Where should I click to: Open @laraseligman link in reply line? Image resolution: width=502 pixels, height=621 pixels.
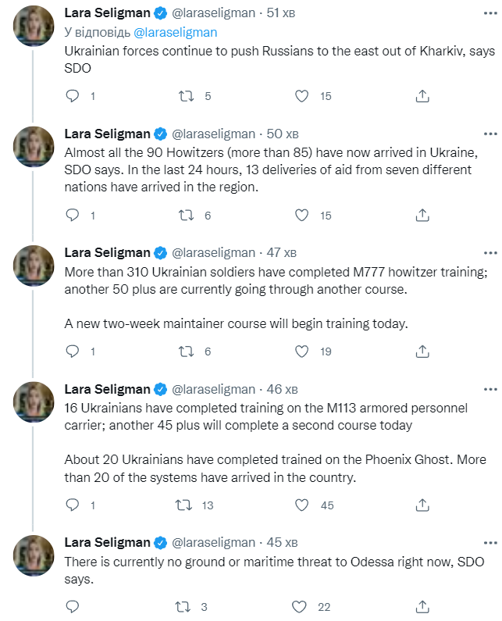[x=176, y=32]
